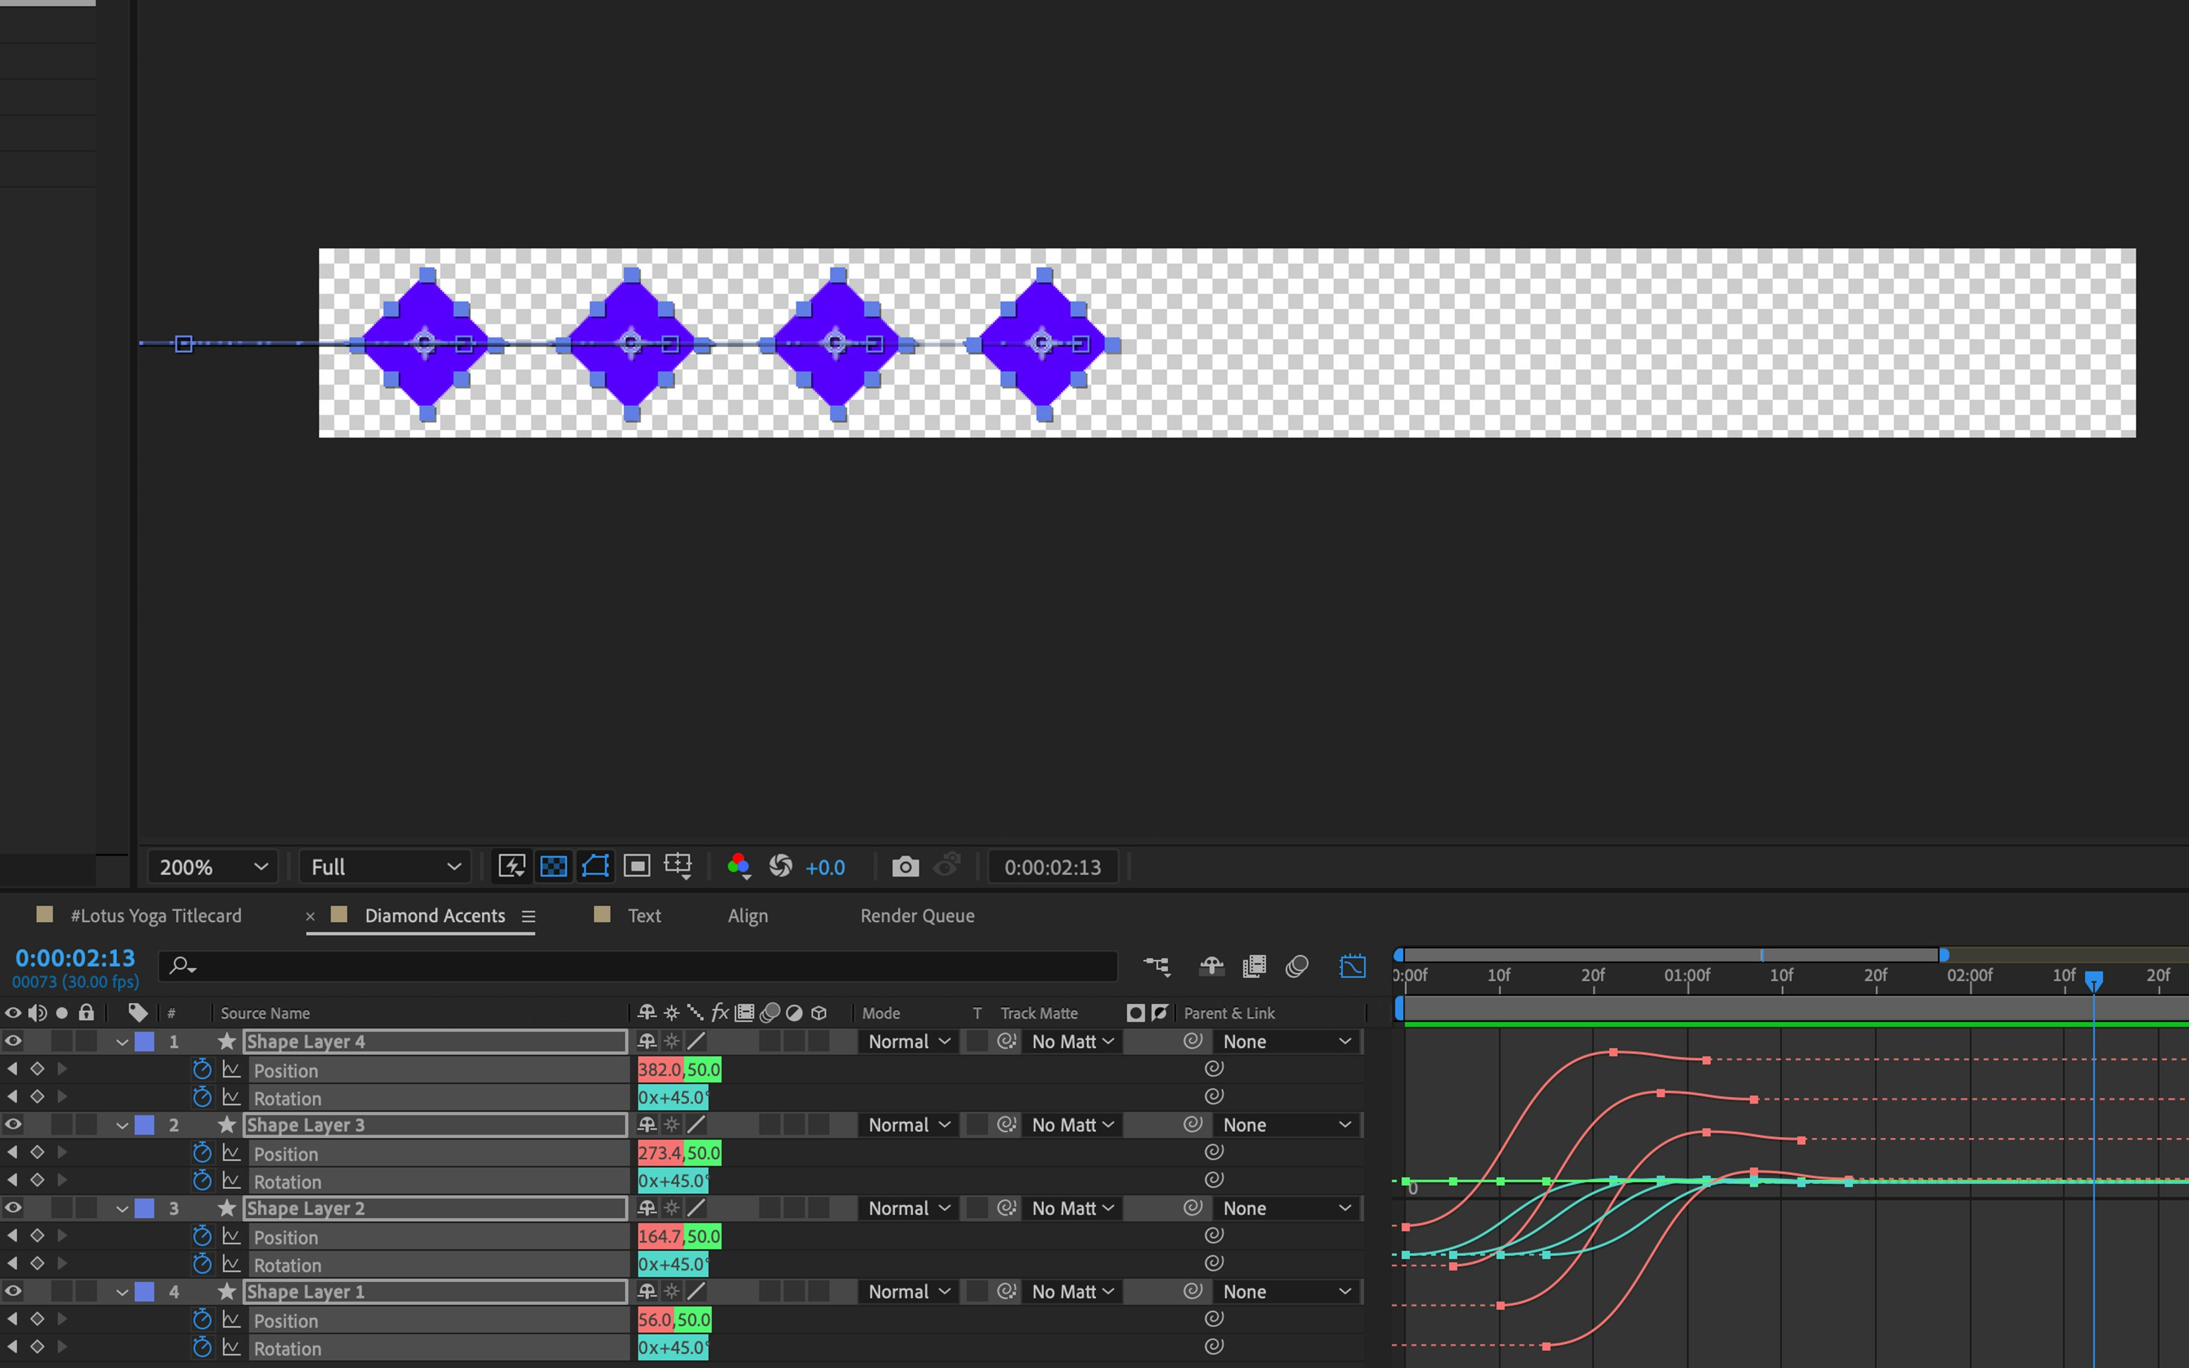Toggle the Rotation graph icon for Shape Layer 3

(232, 1181)
